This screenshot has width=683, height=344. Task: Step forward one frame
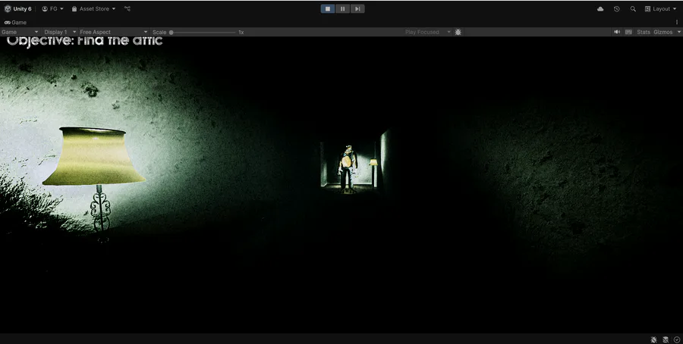(357, 8)
